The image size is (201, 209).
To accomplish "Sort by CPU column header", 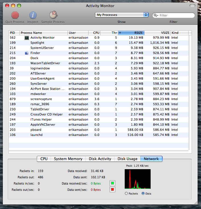I will pyautogui.click(x=94, y=33).
